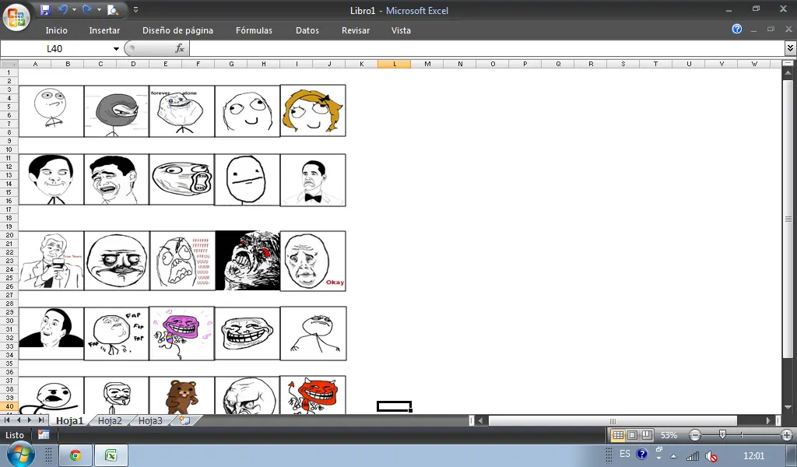Click the Excel help question mark icon
The image size is (797, 467).
coord(737,29)
